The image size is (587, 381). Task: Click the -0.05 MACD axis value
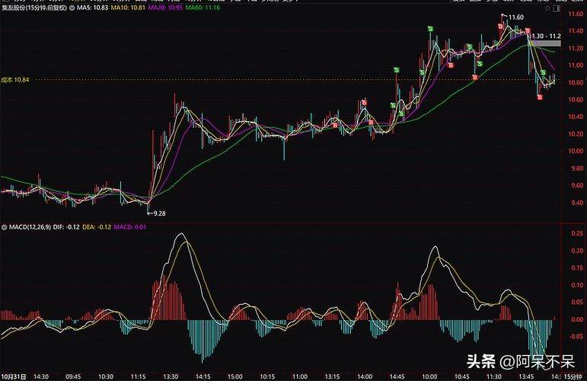(576, 336)
